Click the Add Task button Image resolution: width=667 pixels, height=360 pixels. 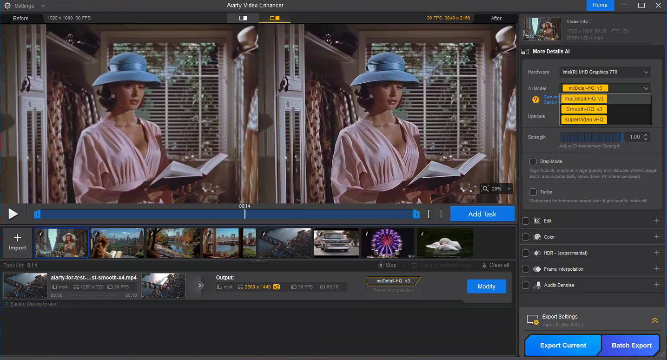point(482,214)
